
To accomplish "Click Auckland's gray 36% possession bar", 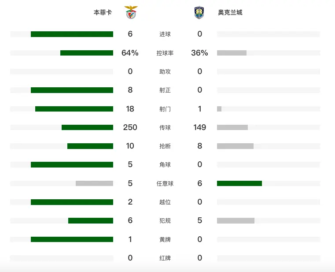I will (232, 53).
